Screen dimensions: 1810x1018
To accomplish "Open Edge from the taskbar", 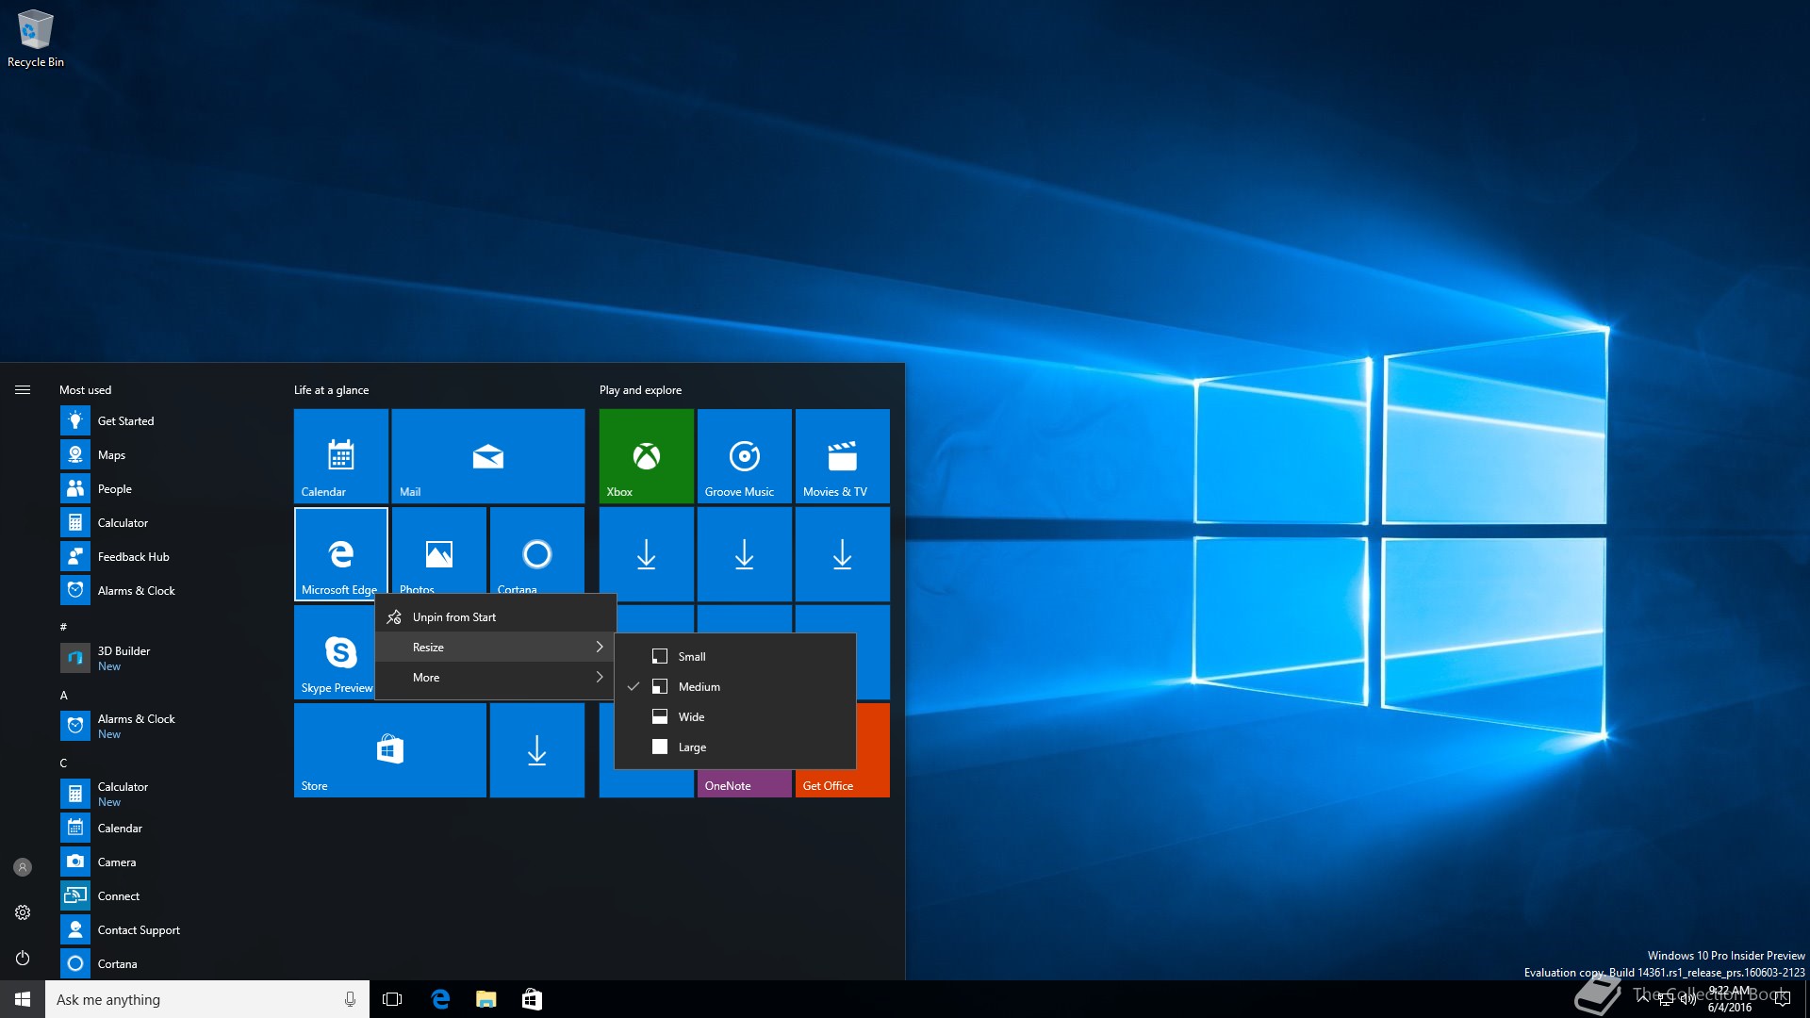I will click(440, 999).
